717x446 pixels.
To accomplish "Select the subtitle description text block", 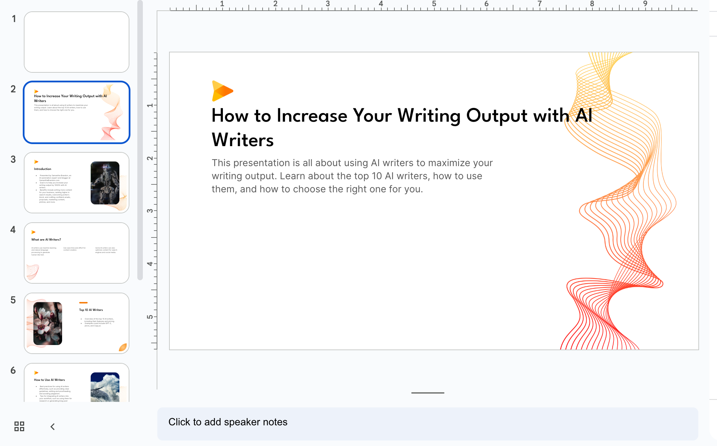I will [352, 176].
